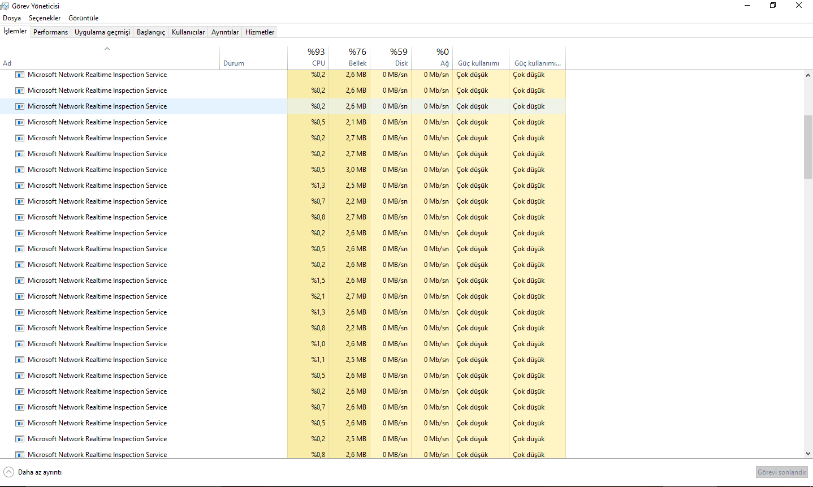Sort by the Ağ column header

(432, 58)
